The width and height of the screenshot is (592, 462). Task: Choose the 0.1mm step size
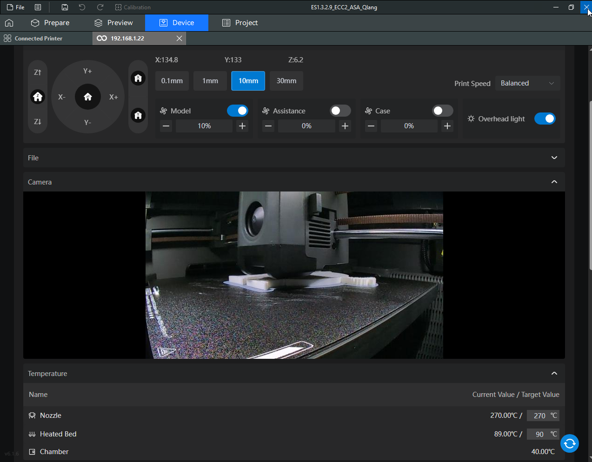point(172,81)
